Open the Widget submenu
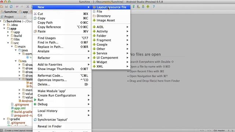This screenshot has height=132, width=235. (x=111, y=62)
